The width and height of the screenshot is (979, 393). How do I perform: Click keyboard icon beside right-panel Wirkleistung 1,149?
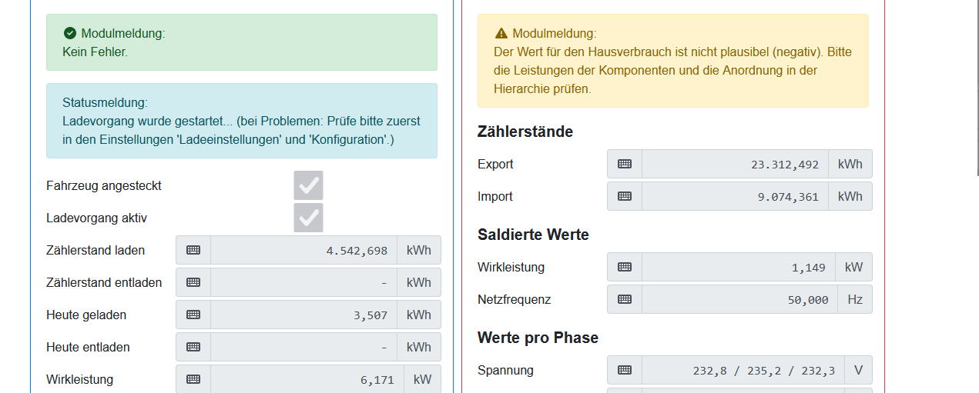pyautogui.click(x=625, y=267)
